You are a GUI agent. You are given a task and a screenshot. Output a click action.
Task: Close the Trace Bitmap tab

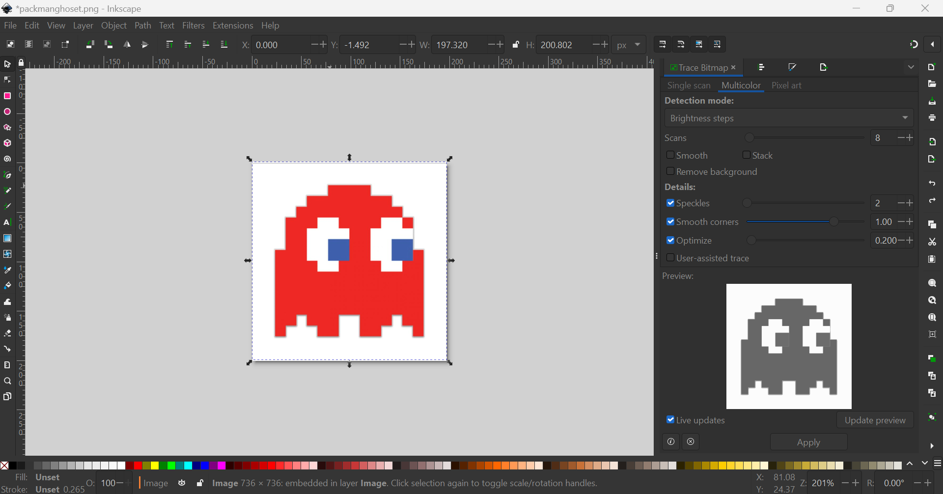(733, 67)
